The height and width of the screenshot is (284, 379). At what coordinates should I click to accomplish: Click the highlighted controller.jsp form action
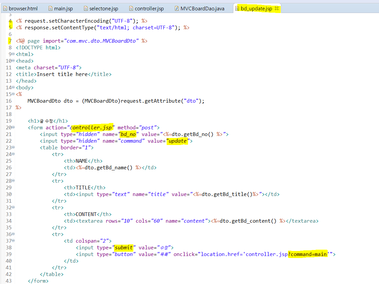pos(91,128)
